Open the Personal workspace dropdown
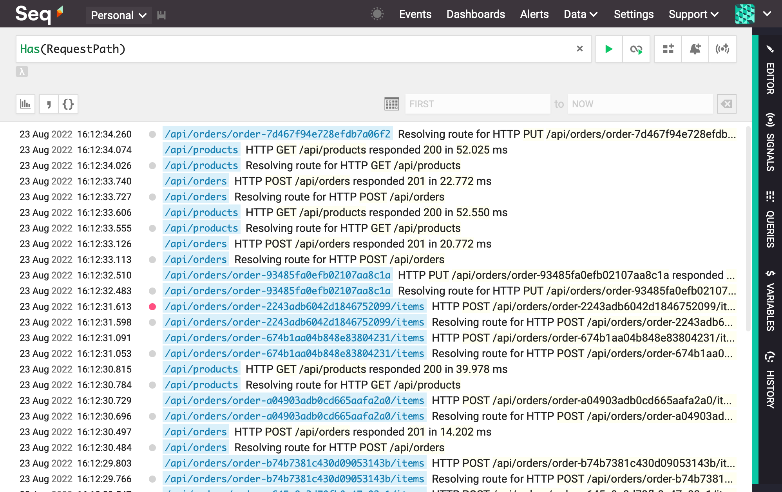782x492 pixels. [x=119, y=15]
